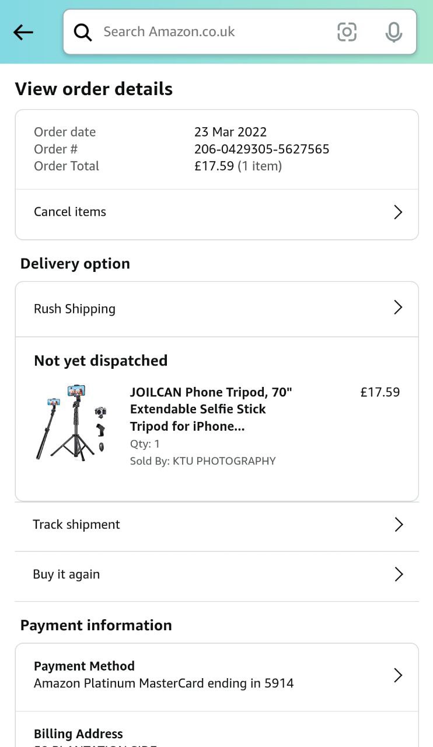This screenshot has height=747, width=433.
Task: Tap the Track shipment row
Action: 76,525
